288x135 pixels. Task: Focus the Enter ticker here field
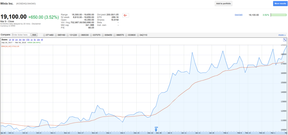(21, 35)
